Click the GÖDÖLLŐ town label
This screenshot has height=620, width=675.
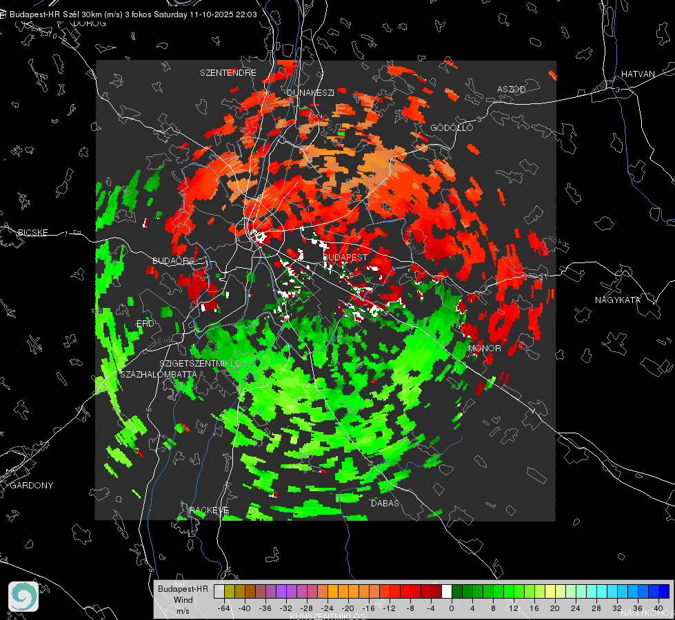[452, 127]
